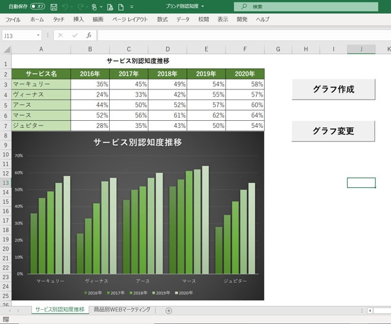The height and width of the screenshot is (324, 391).
Task: Switch to the データ ribbon tab
Action: pos(183,20)
